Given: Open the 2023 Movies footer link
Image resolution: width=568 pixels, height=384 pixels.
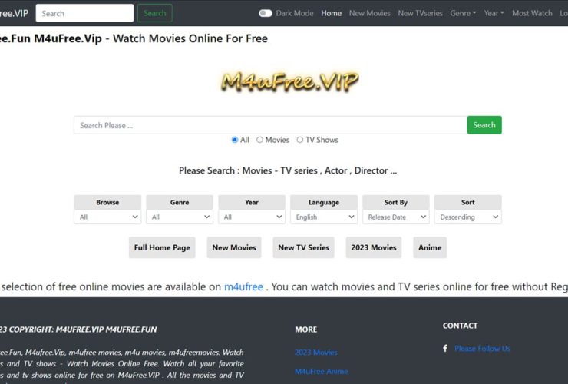Looking at the screenshot, I should (x=316, y=352).
